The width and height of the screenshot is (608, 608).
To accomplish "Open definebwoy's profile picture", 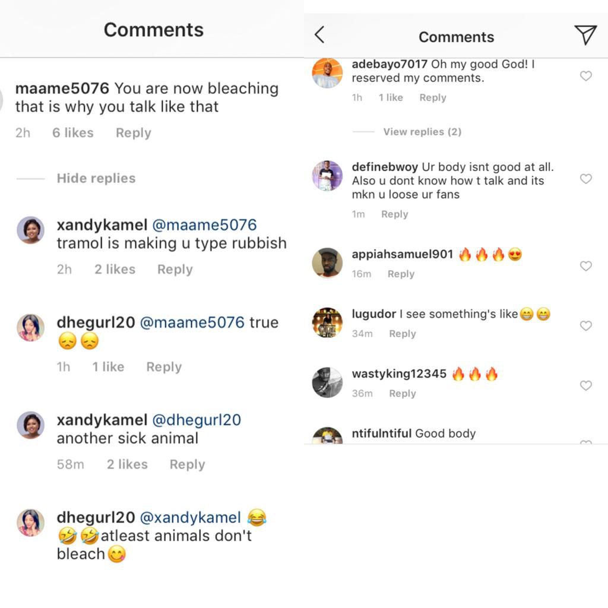I will (x=327, y=176).
